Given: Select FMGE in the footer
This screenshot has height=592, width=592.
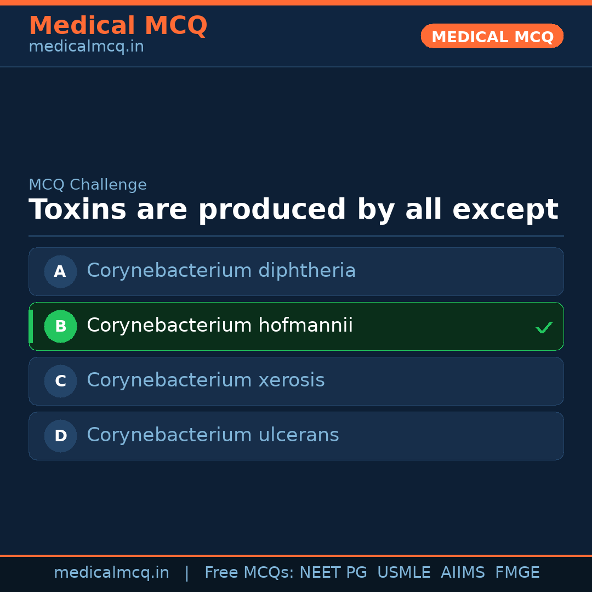Looking at the screenshot, I should click(517, 573).
